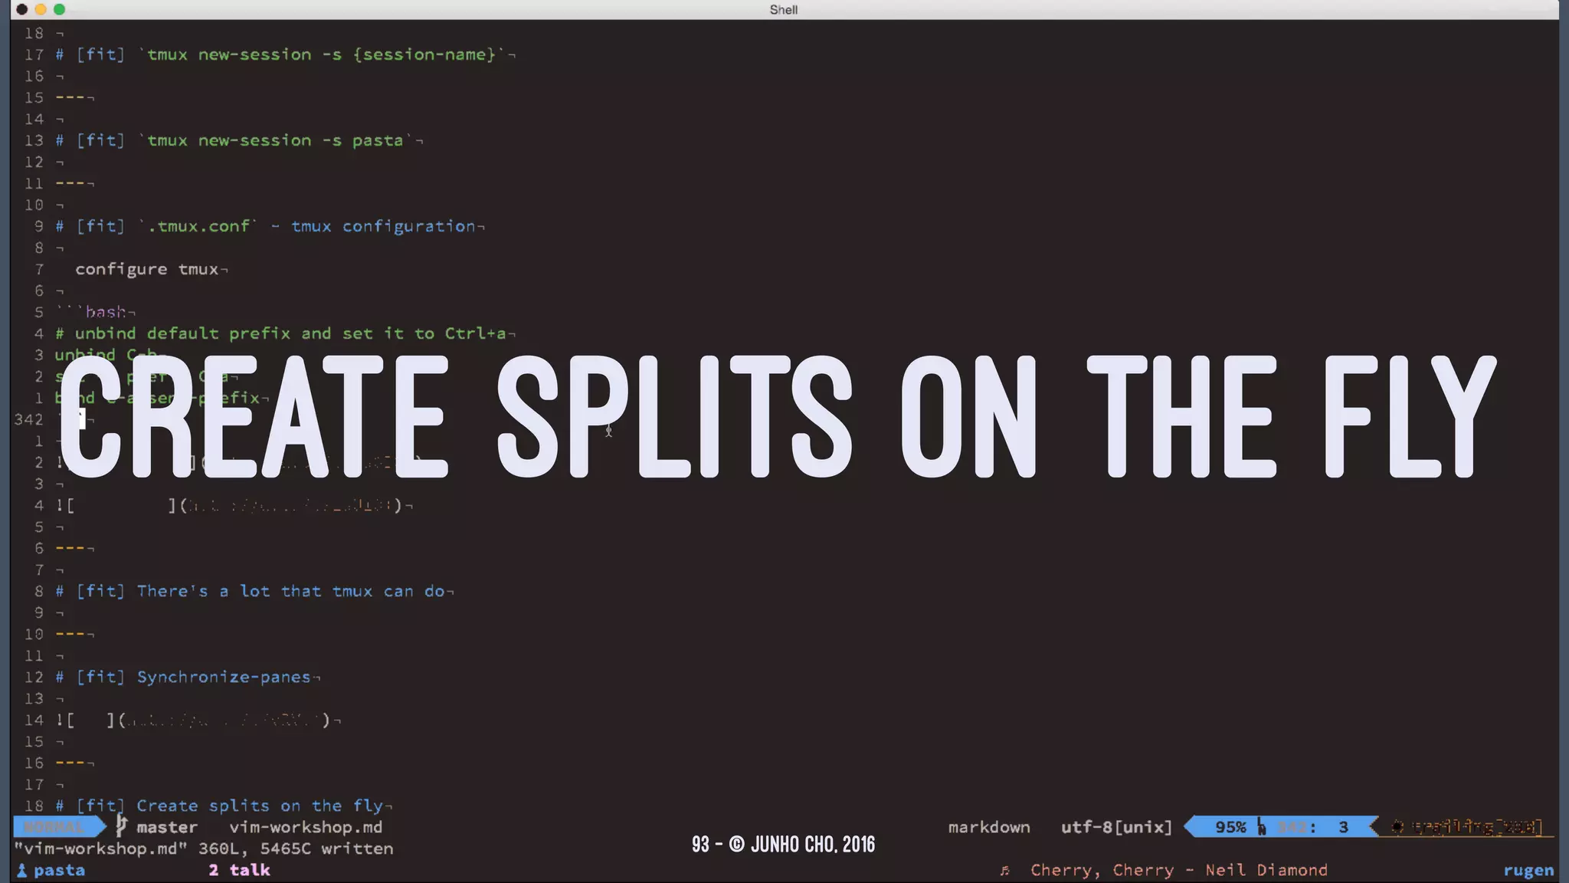Click the yellow minimize window button
Image resolution: width=1569 pixels, height=883 pixels.
(41, 9)
